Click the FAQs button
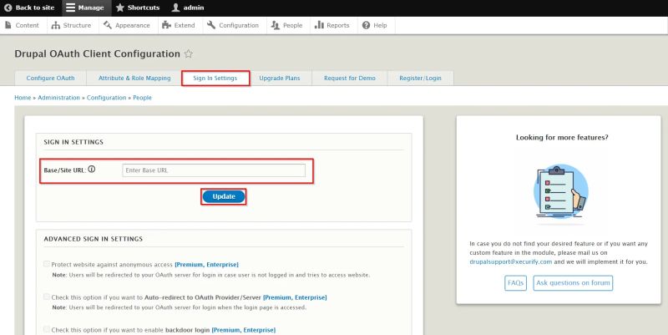The image size is (668, 335). pyautogui.click(x=515, y=283)
